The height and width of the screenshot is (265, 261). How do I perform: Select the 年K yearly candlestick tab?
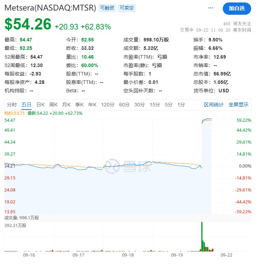pyautogui.click(x=92, y=105)
